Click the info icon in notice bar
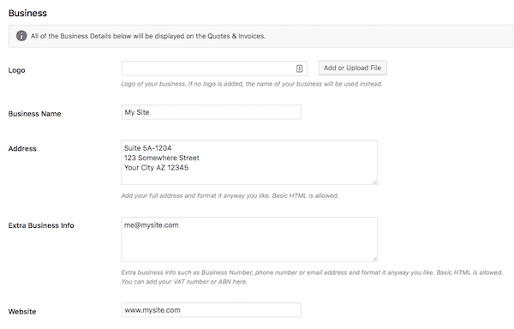Screen dimensions: 514x329 pos(21,35)
